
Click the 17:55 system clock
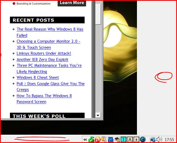[169, 140]
